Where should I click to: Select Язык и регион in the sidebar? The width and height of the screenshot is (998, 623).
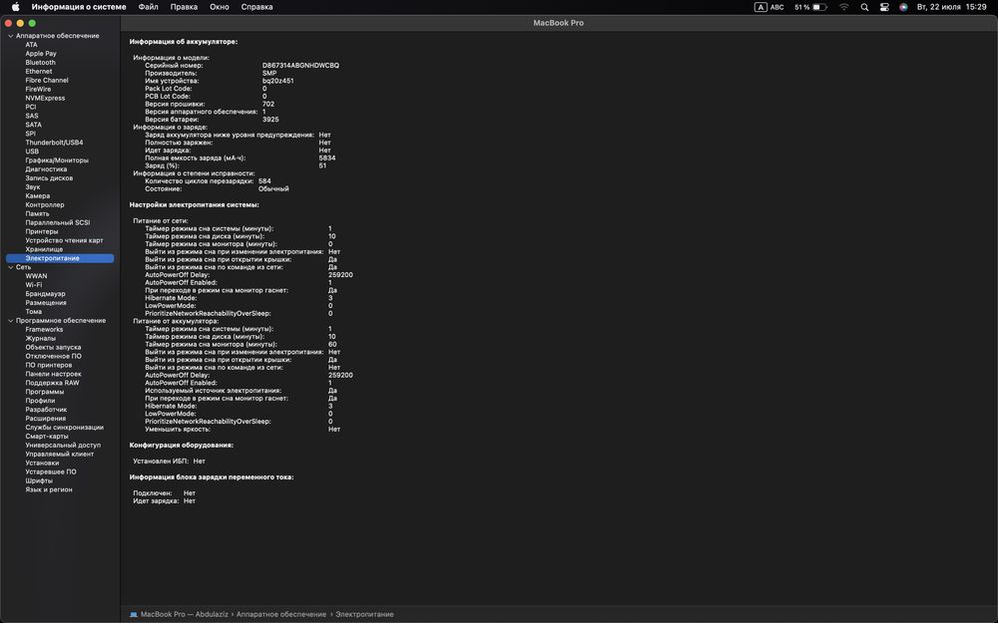pos(48,489)
